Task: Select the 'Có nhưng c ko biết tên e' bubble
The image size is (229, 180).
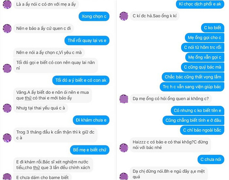Action: point(197,111)
